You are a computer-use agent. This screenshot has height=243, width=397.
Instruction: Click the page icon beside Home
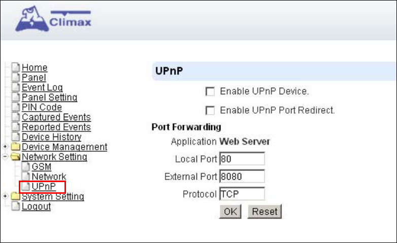pos(16,67)
